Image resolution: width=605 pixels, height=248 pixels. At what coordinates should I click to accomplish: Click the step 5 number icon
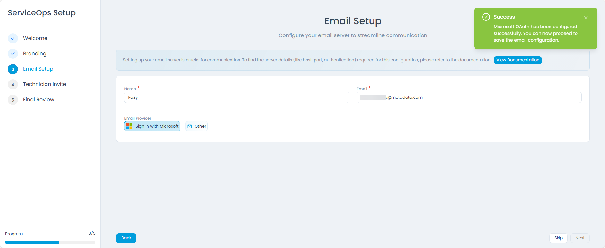(13, 100)
